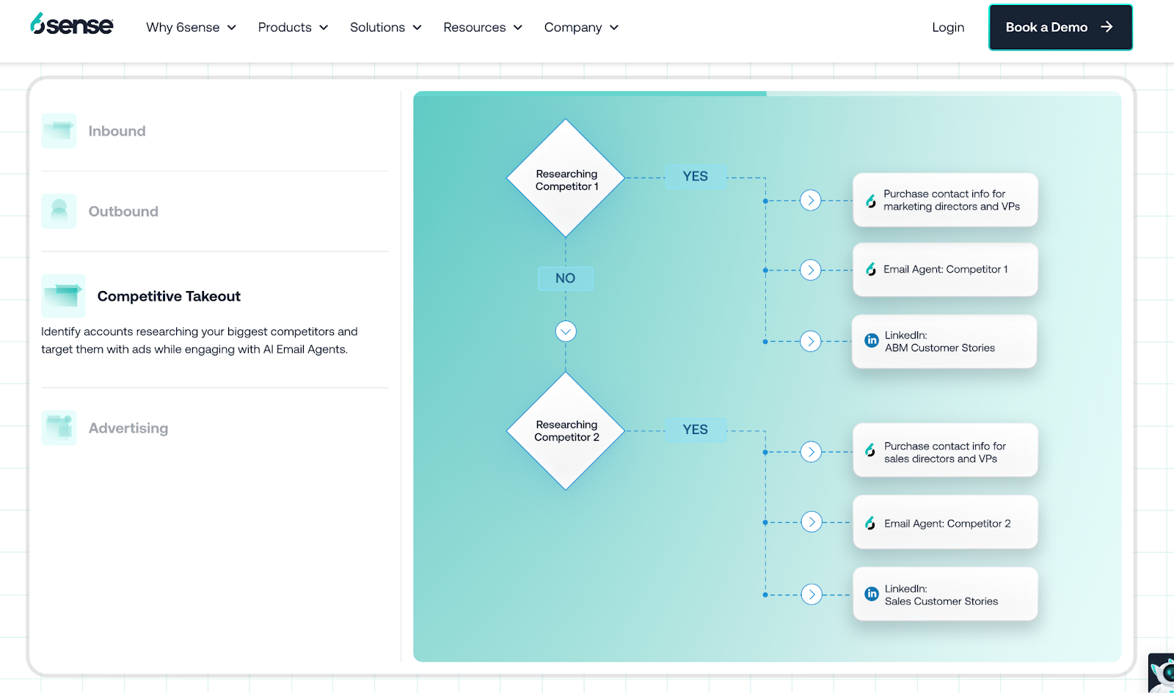Click the Competitive Takeout megaphone icon
Image resolution: width=1174 pixels, height=693 pixels.
click(63, 296)
